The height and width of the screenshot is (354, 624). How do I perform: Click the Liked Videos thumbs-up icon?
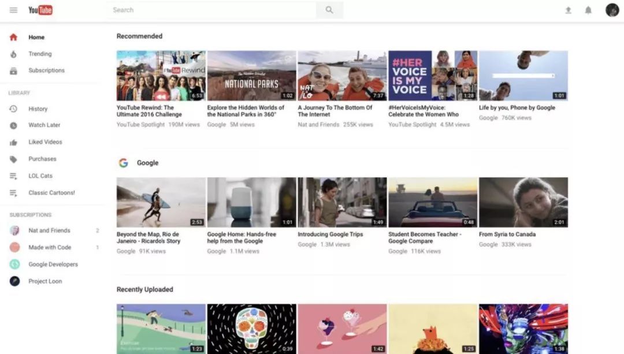[x=13, y=143]
